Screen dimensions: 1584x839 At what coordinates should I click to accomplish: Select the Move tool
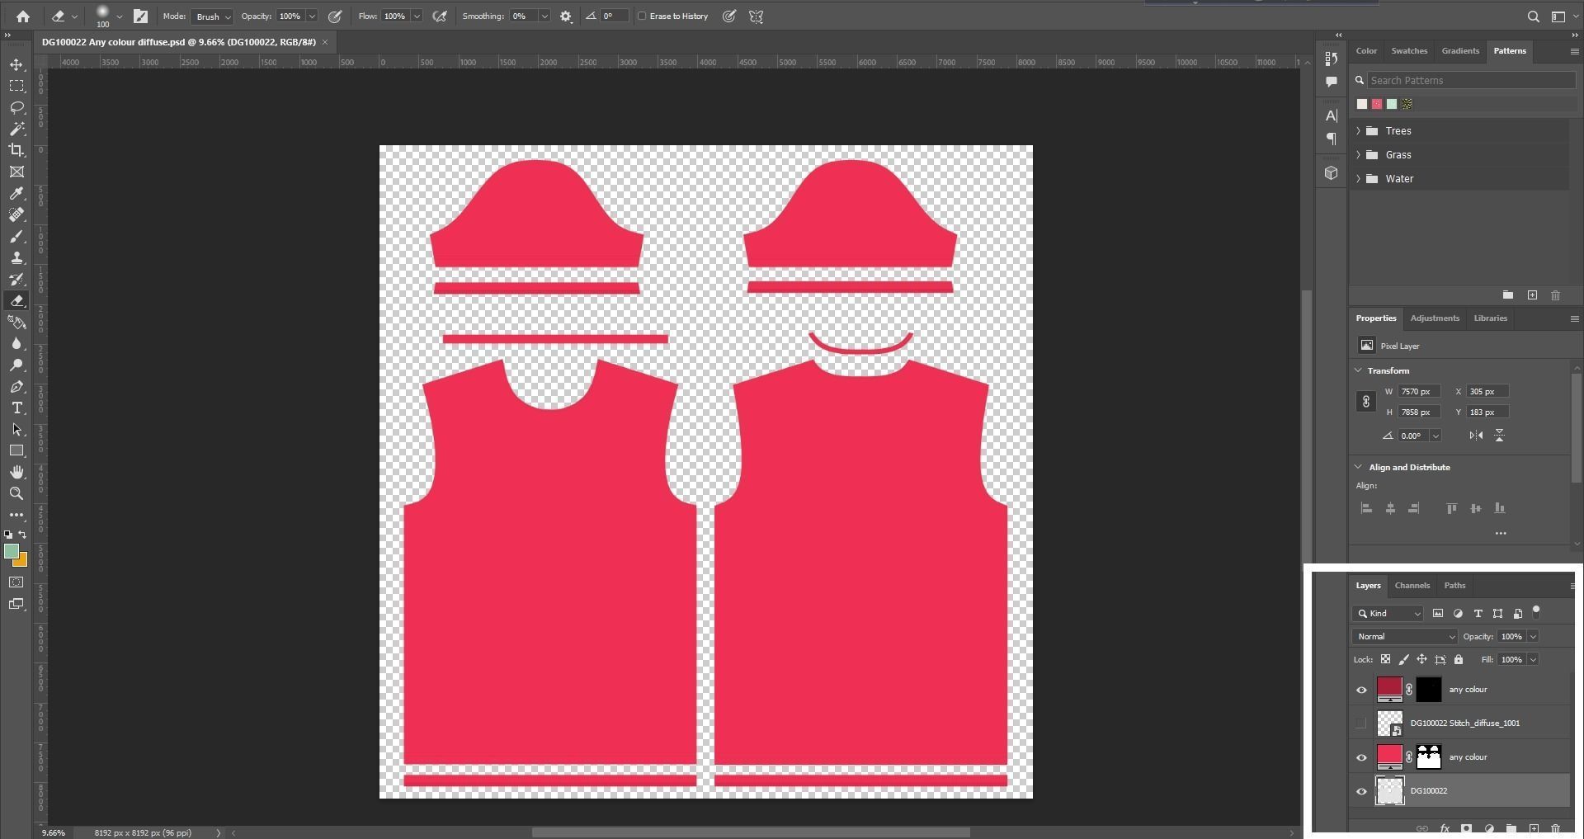(16, 65)
